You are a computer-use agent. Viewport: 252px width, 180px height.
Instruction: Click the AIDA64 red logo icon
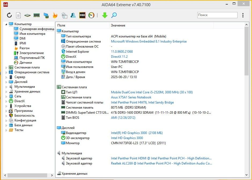[x=6, y=5]
